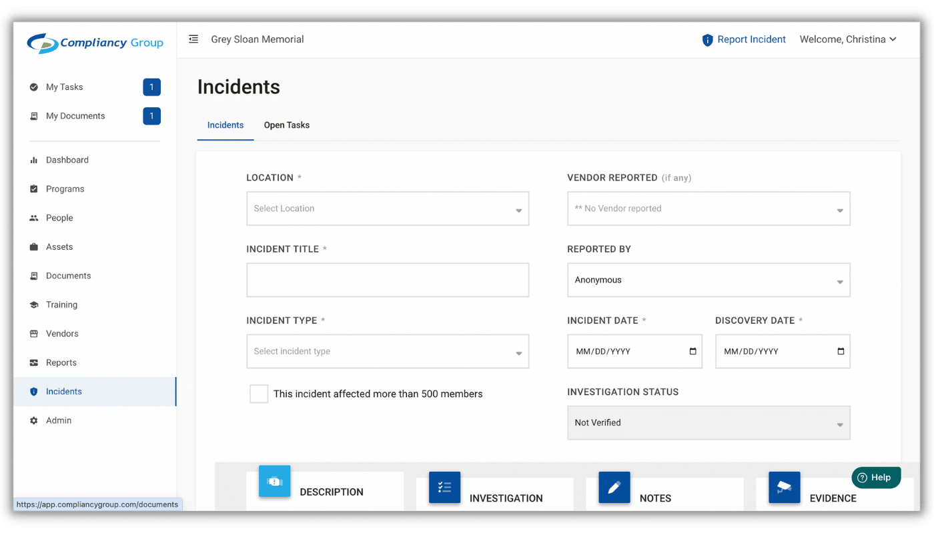Click the Training icon
The width and height of the screenshot is (934, 533).
(x=33, y=304)
